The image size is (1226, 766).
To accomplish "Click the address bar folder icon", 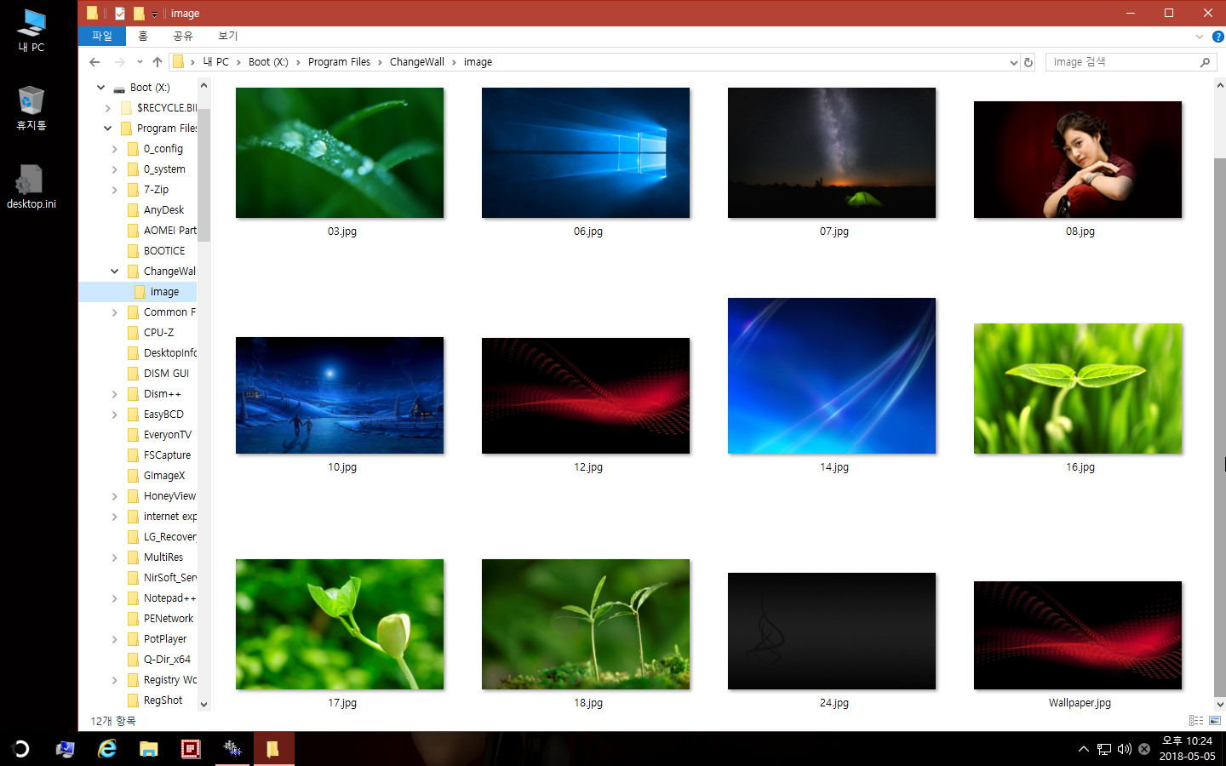I will coord(178,61).
